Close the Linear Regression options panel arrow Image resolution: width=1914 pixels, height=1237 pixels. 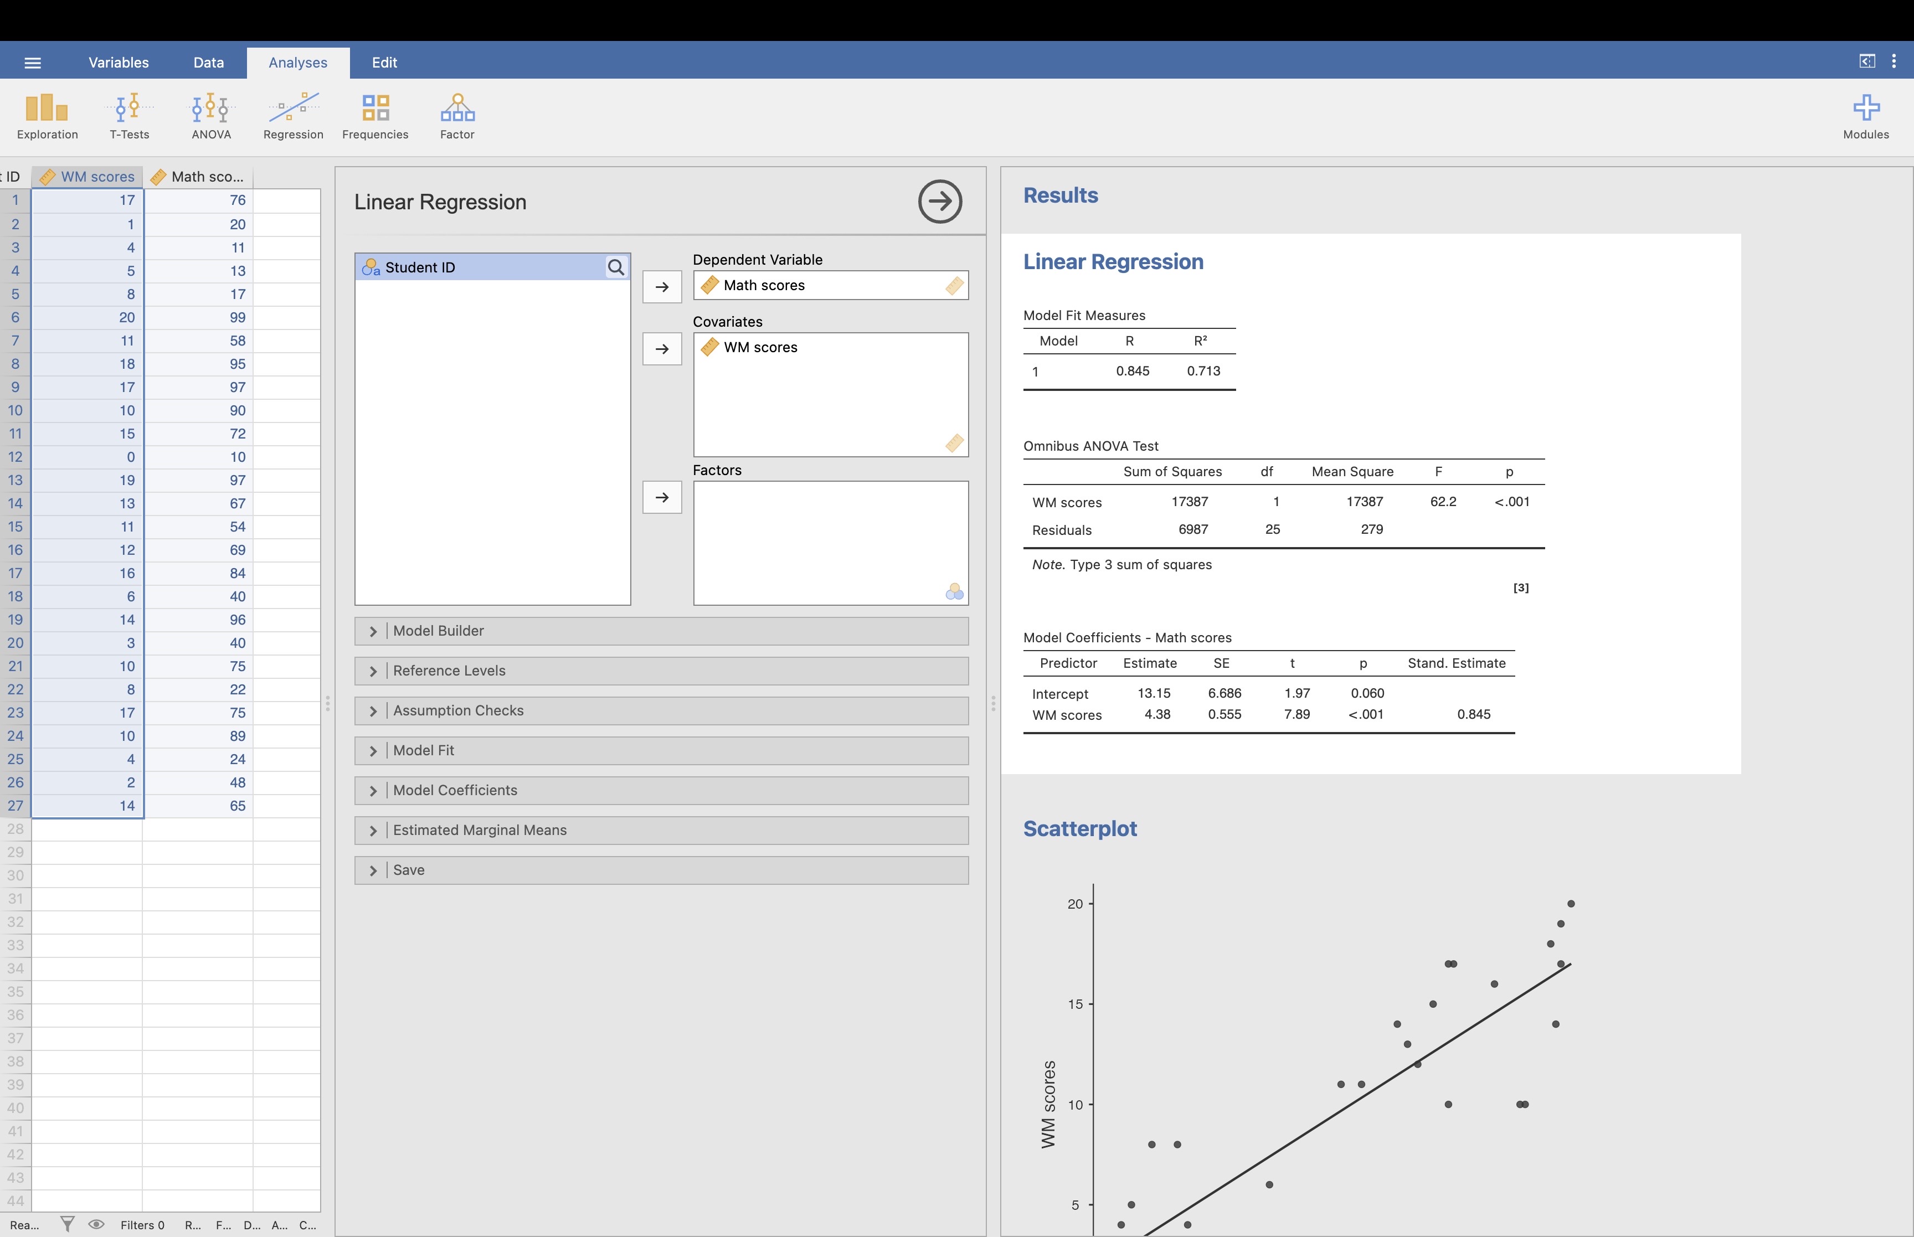[x=940, y=201]
